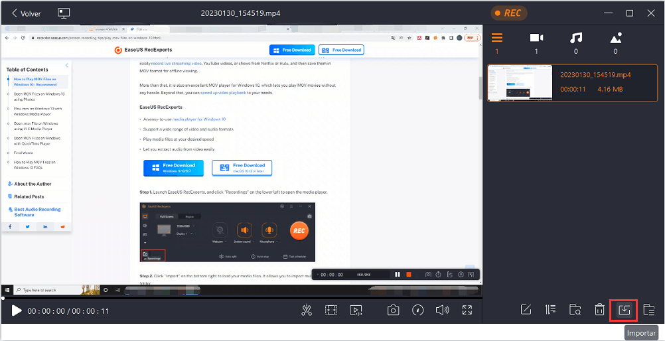
Task: Enter fullscreen with the expand arrows icon
Action: (x=467, y=310)
